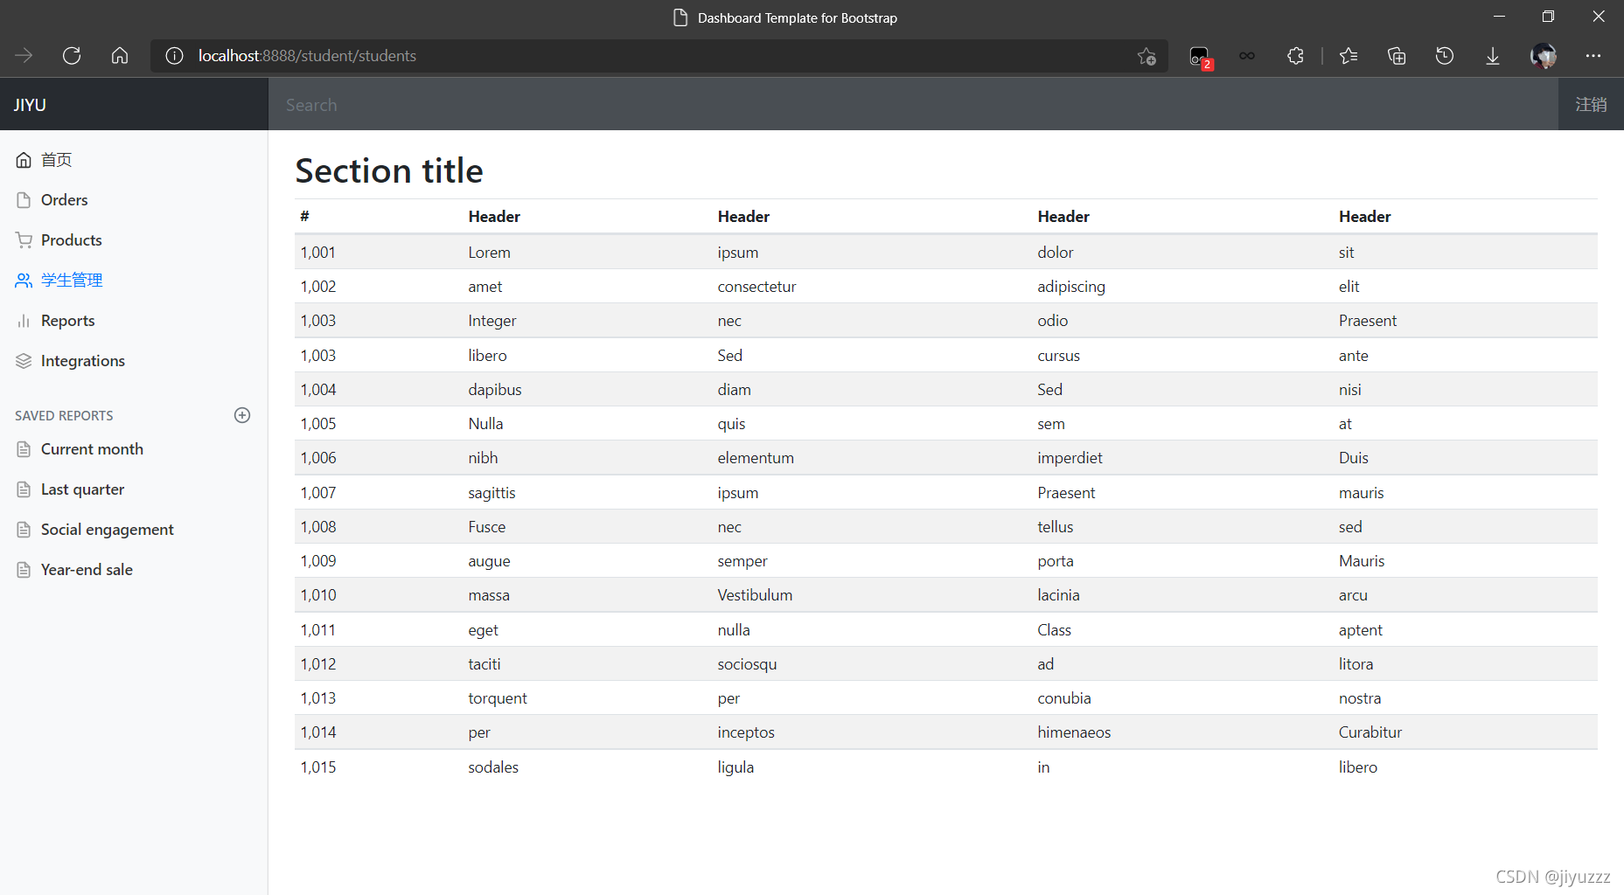Click the # column header

pyautogui.click(x=304, y=216)
